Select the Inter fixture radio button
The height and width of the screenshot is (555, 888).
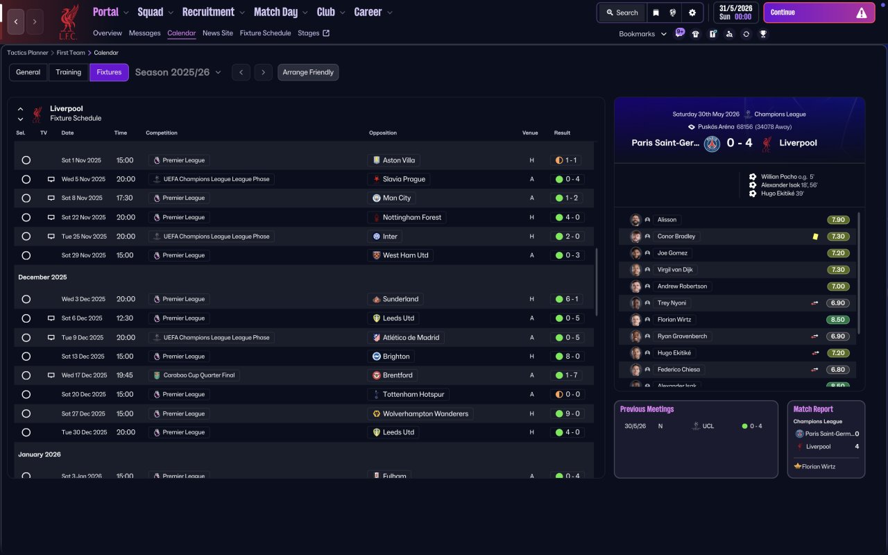[26, 237]
